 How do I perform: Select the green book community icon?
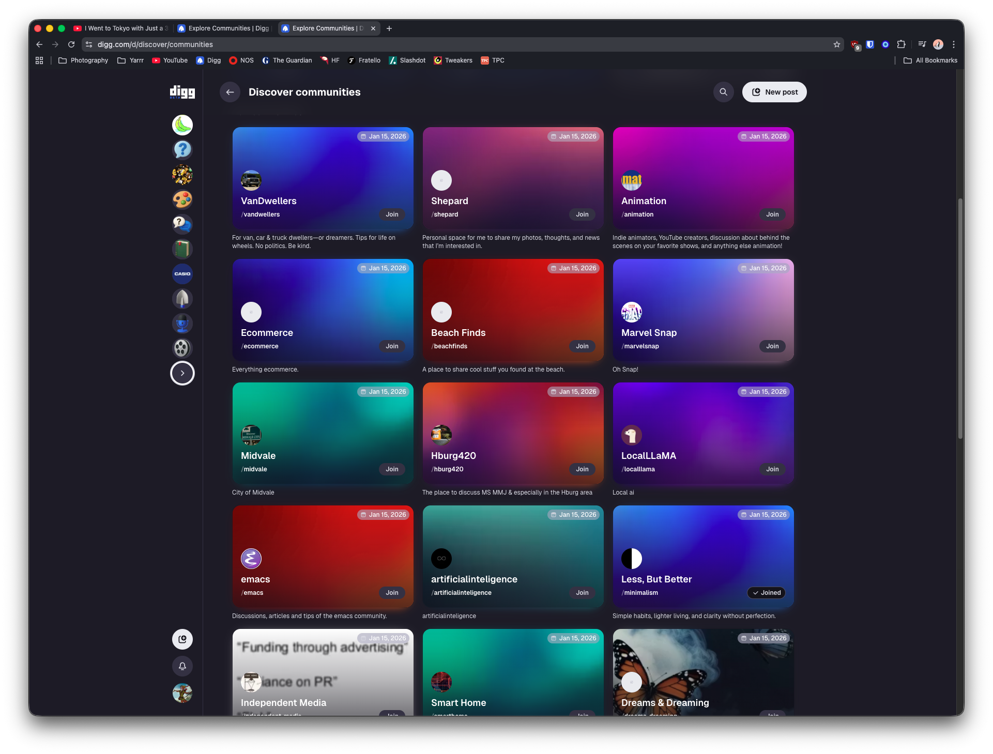tap(182, 249)
